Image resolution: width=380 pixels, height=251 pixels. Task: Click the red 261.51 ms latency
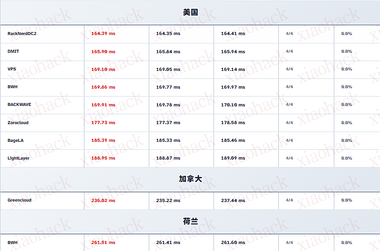click(103, 243)
